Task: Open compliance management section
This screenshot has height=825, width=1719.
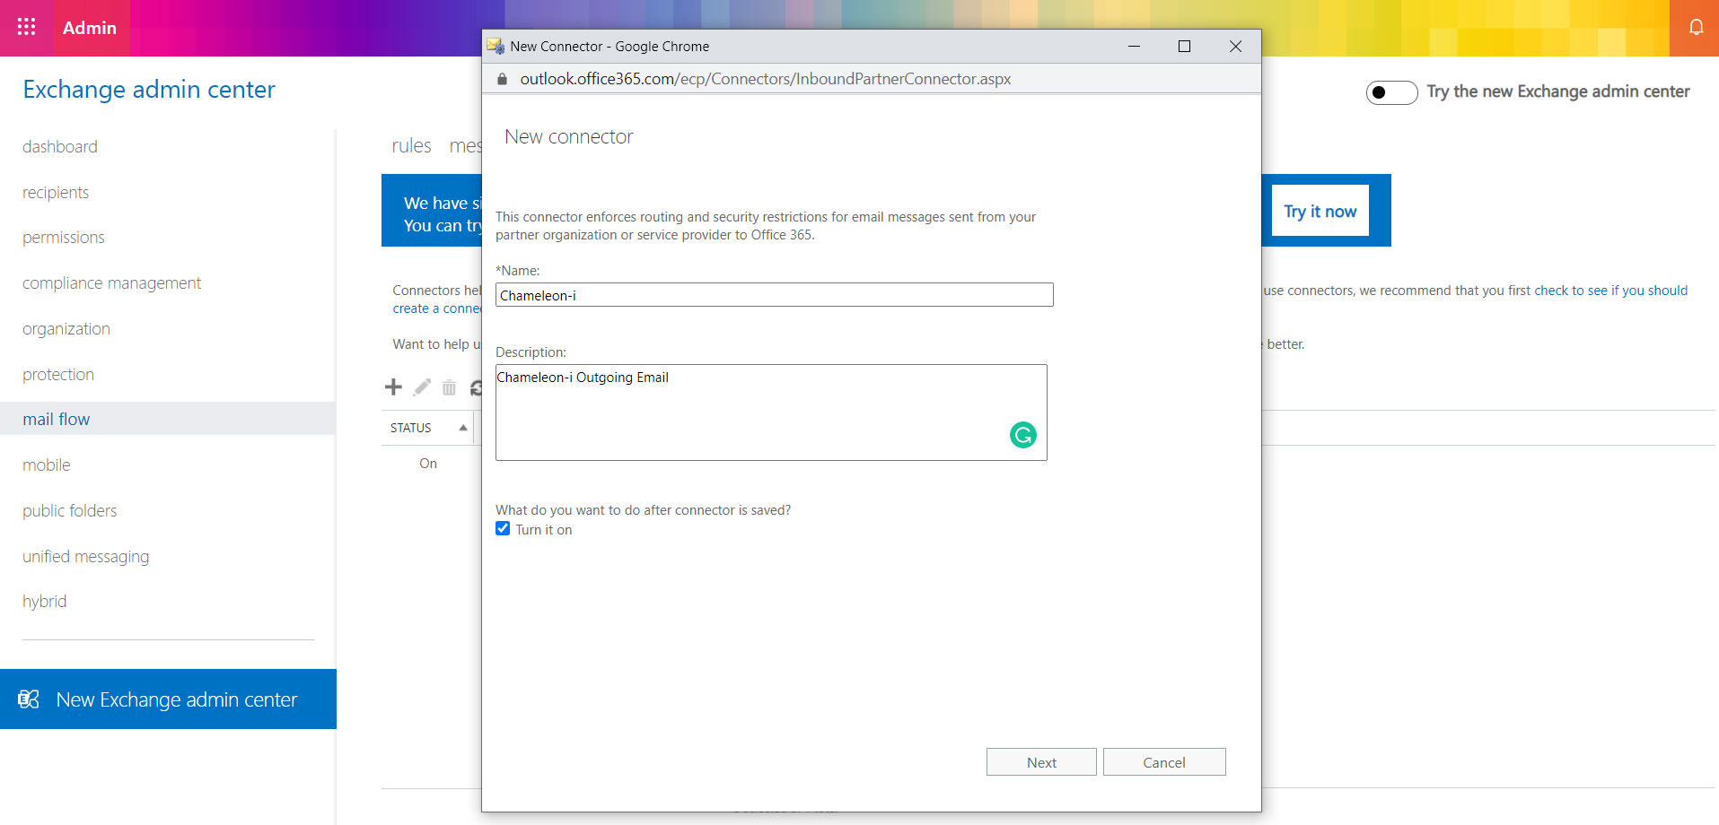Action: coord(112,282)
